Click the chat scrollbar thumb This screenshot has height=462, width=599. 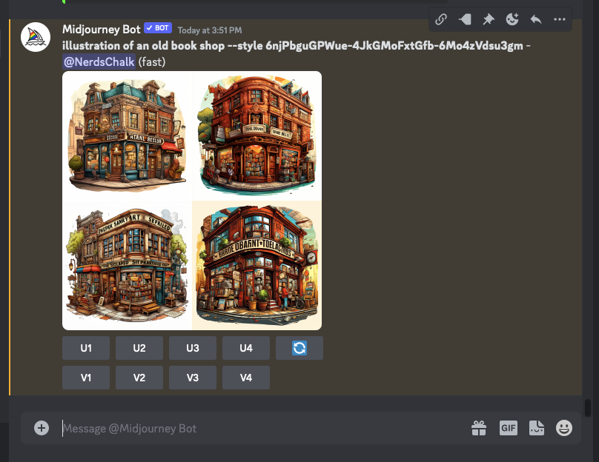click(x=588, y=408)
